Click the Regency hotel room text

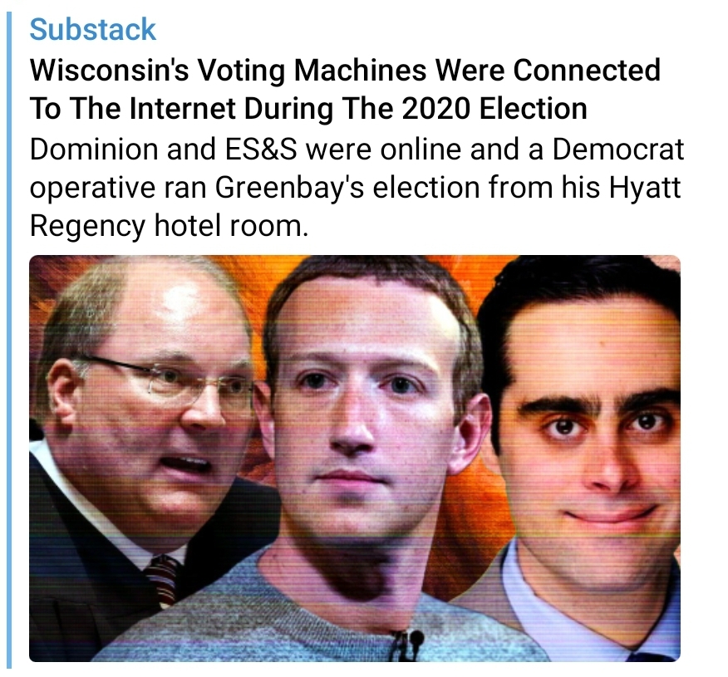[x=169, y=226]
